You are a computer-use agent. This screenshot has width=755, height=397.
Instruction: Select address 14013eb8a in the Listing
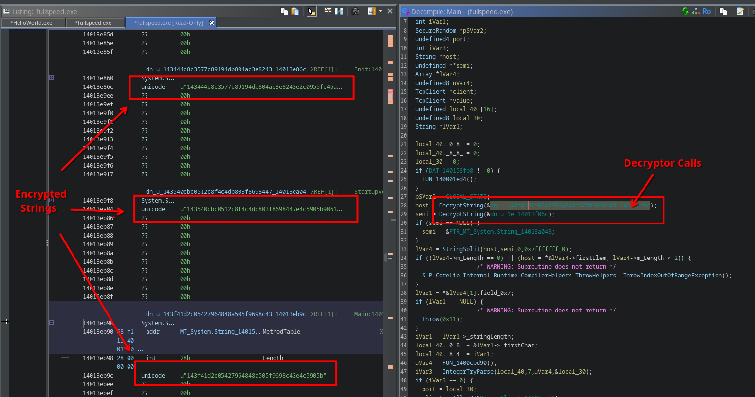[x=98, y=253]
